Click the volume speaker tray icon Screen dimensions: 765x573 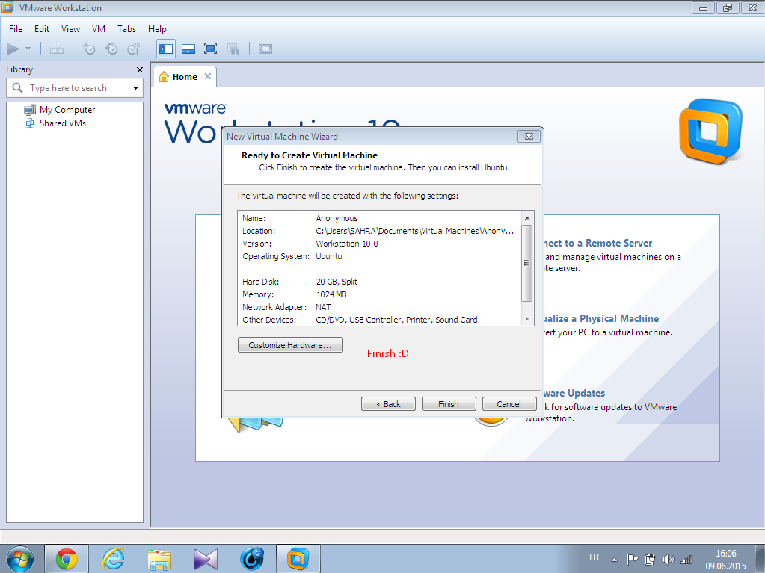pyautogui.click(x=668, y=560)
